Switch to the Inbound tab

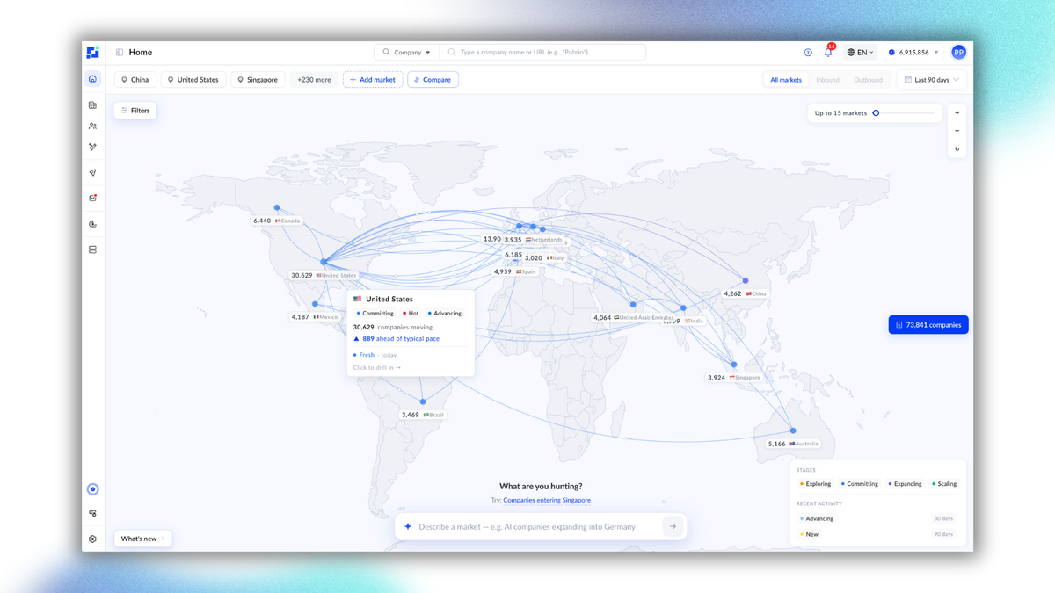[827, 80]
